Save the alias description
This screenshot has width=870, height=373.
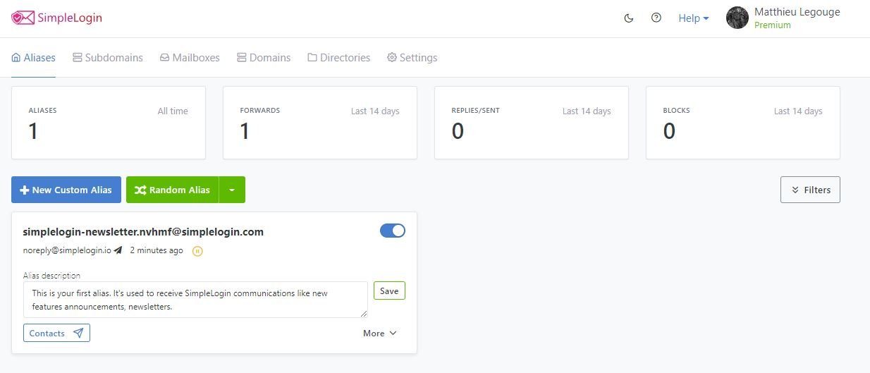tap(389, 291)
